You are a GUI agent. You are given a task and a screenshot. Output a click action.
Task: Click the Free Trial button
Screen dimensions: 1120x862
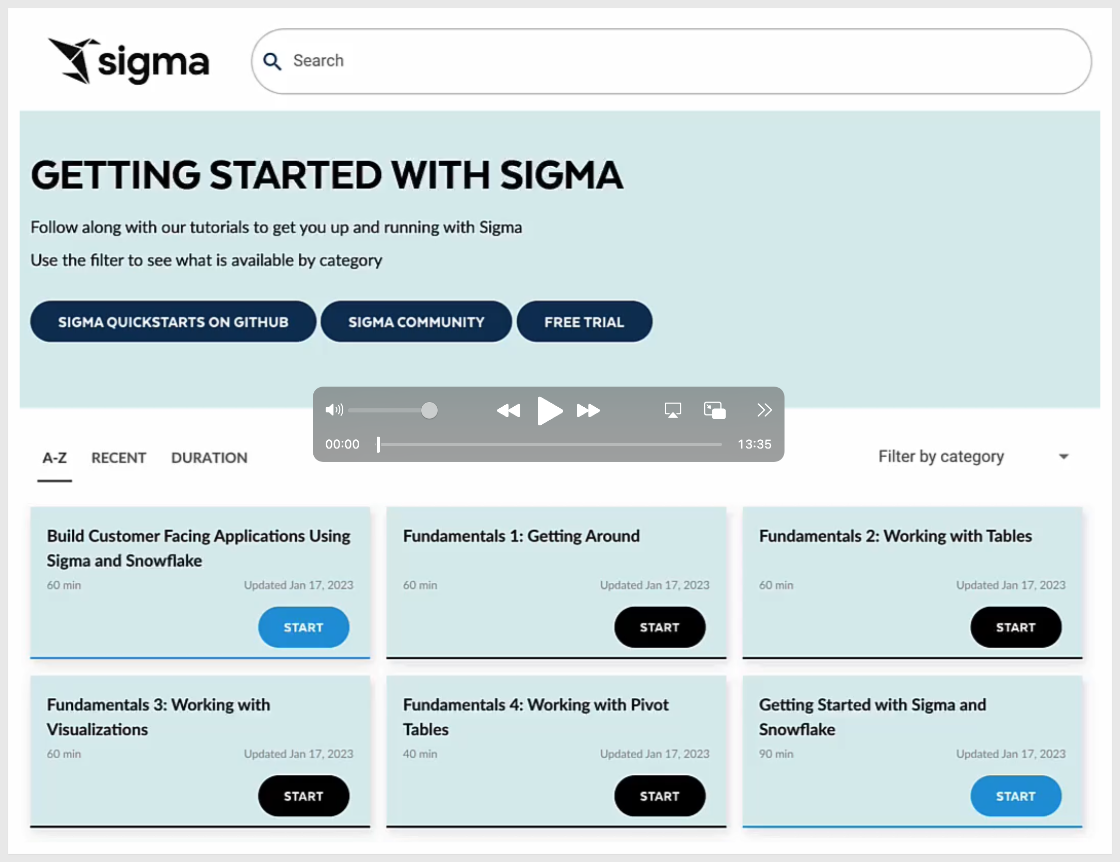tap(584, 322)
